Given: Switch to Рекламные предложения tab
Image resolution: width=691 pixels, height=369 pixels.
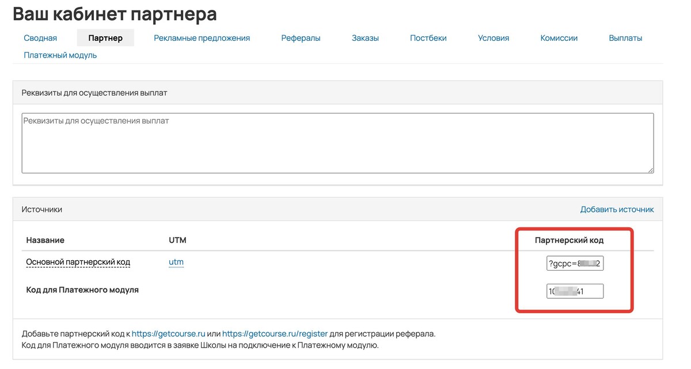Looking at the screenshot, I should tap(202, 38).
